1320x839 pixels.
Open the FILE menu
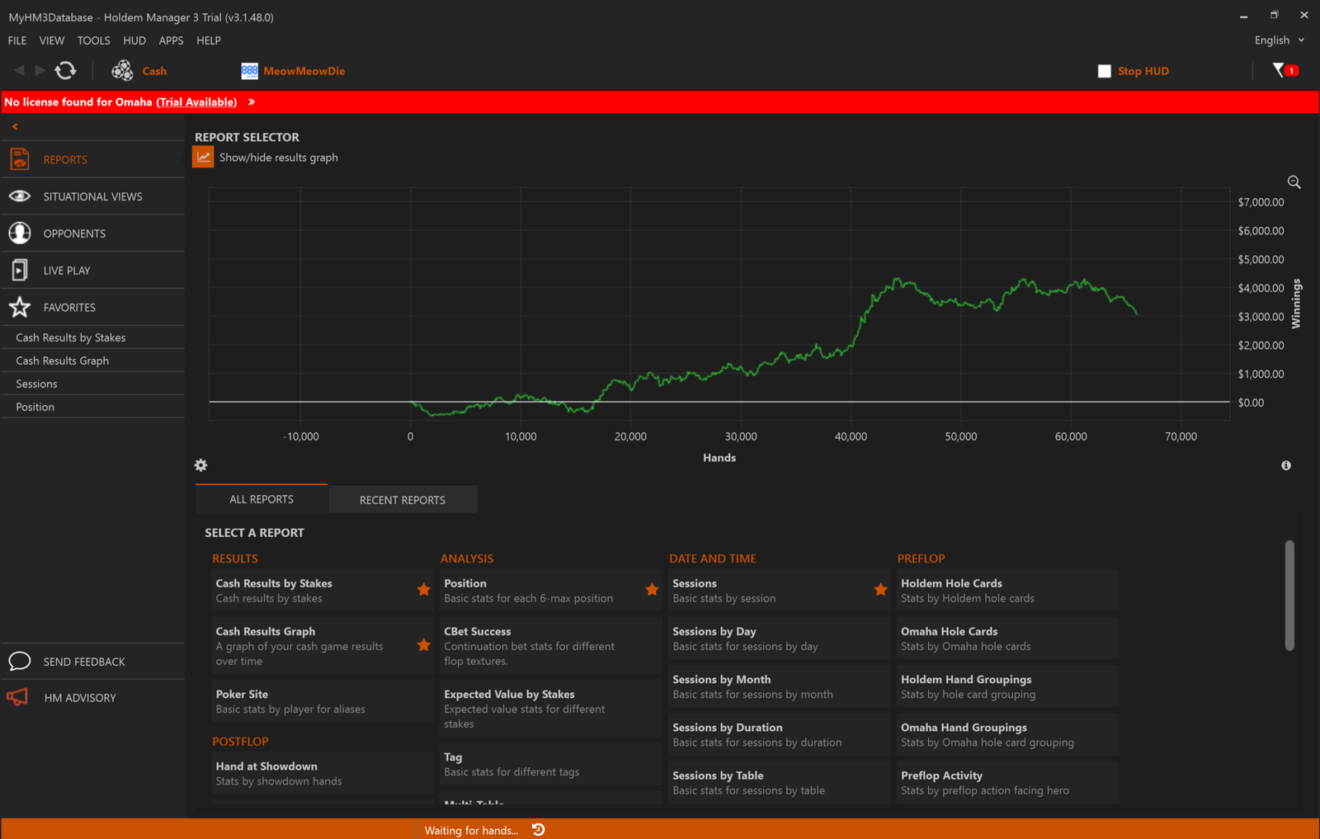[x=17, y=40]
